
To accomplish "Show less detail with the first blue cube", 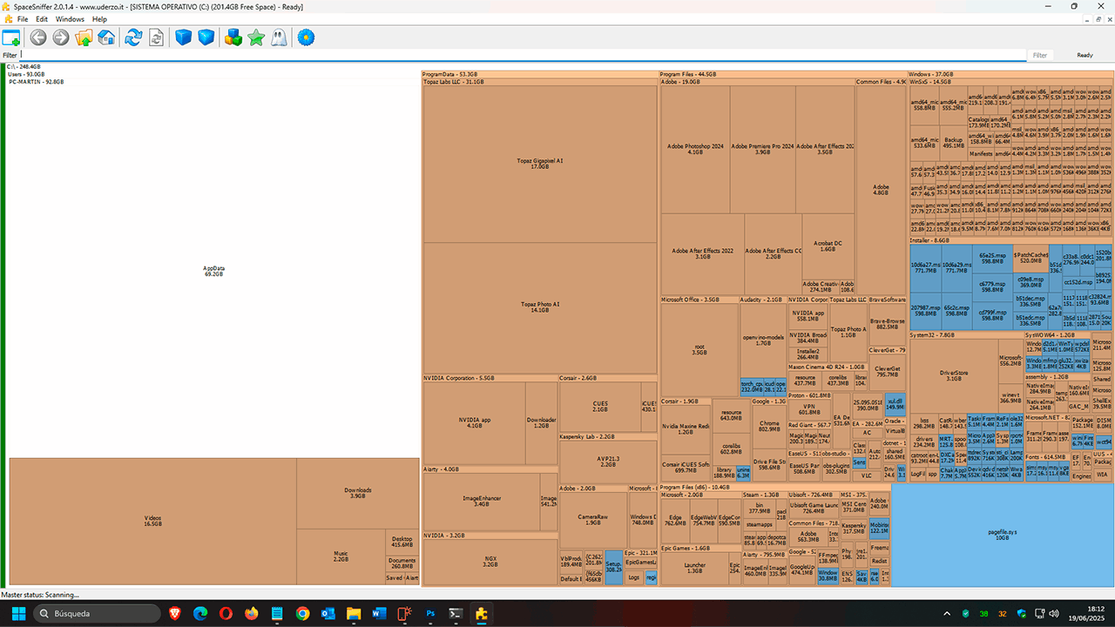I will tap(183, 37).
